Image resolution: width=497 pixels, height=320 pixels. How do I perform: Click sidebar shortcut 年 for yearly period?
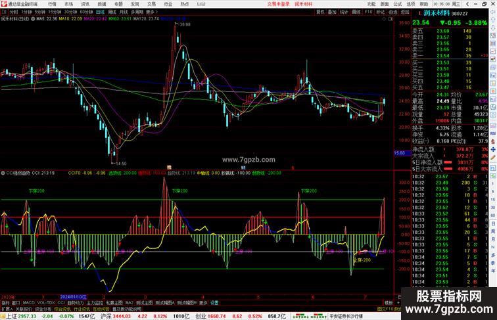click(x=493, y=271)
